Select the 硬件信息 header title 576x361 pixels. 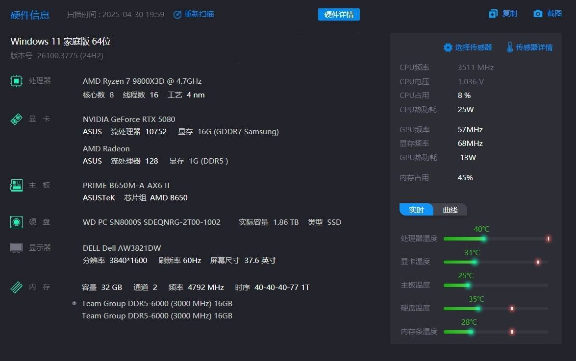30,15
